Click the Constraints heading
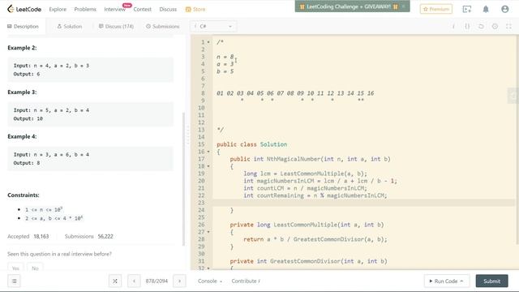Image resolution: width=519 pixels, height=292 pixels. pyautogui.click(x=24, y=195)
